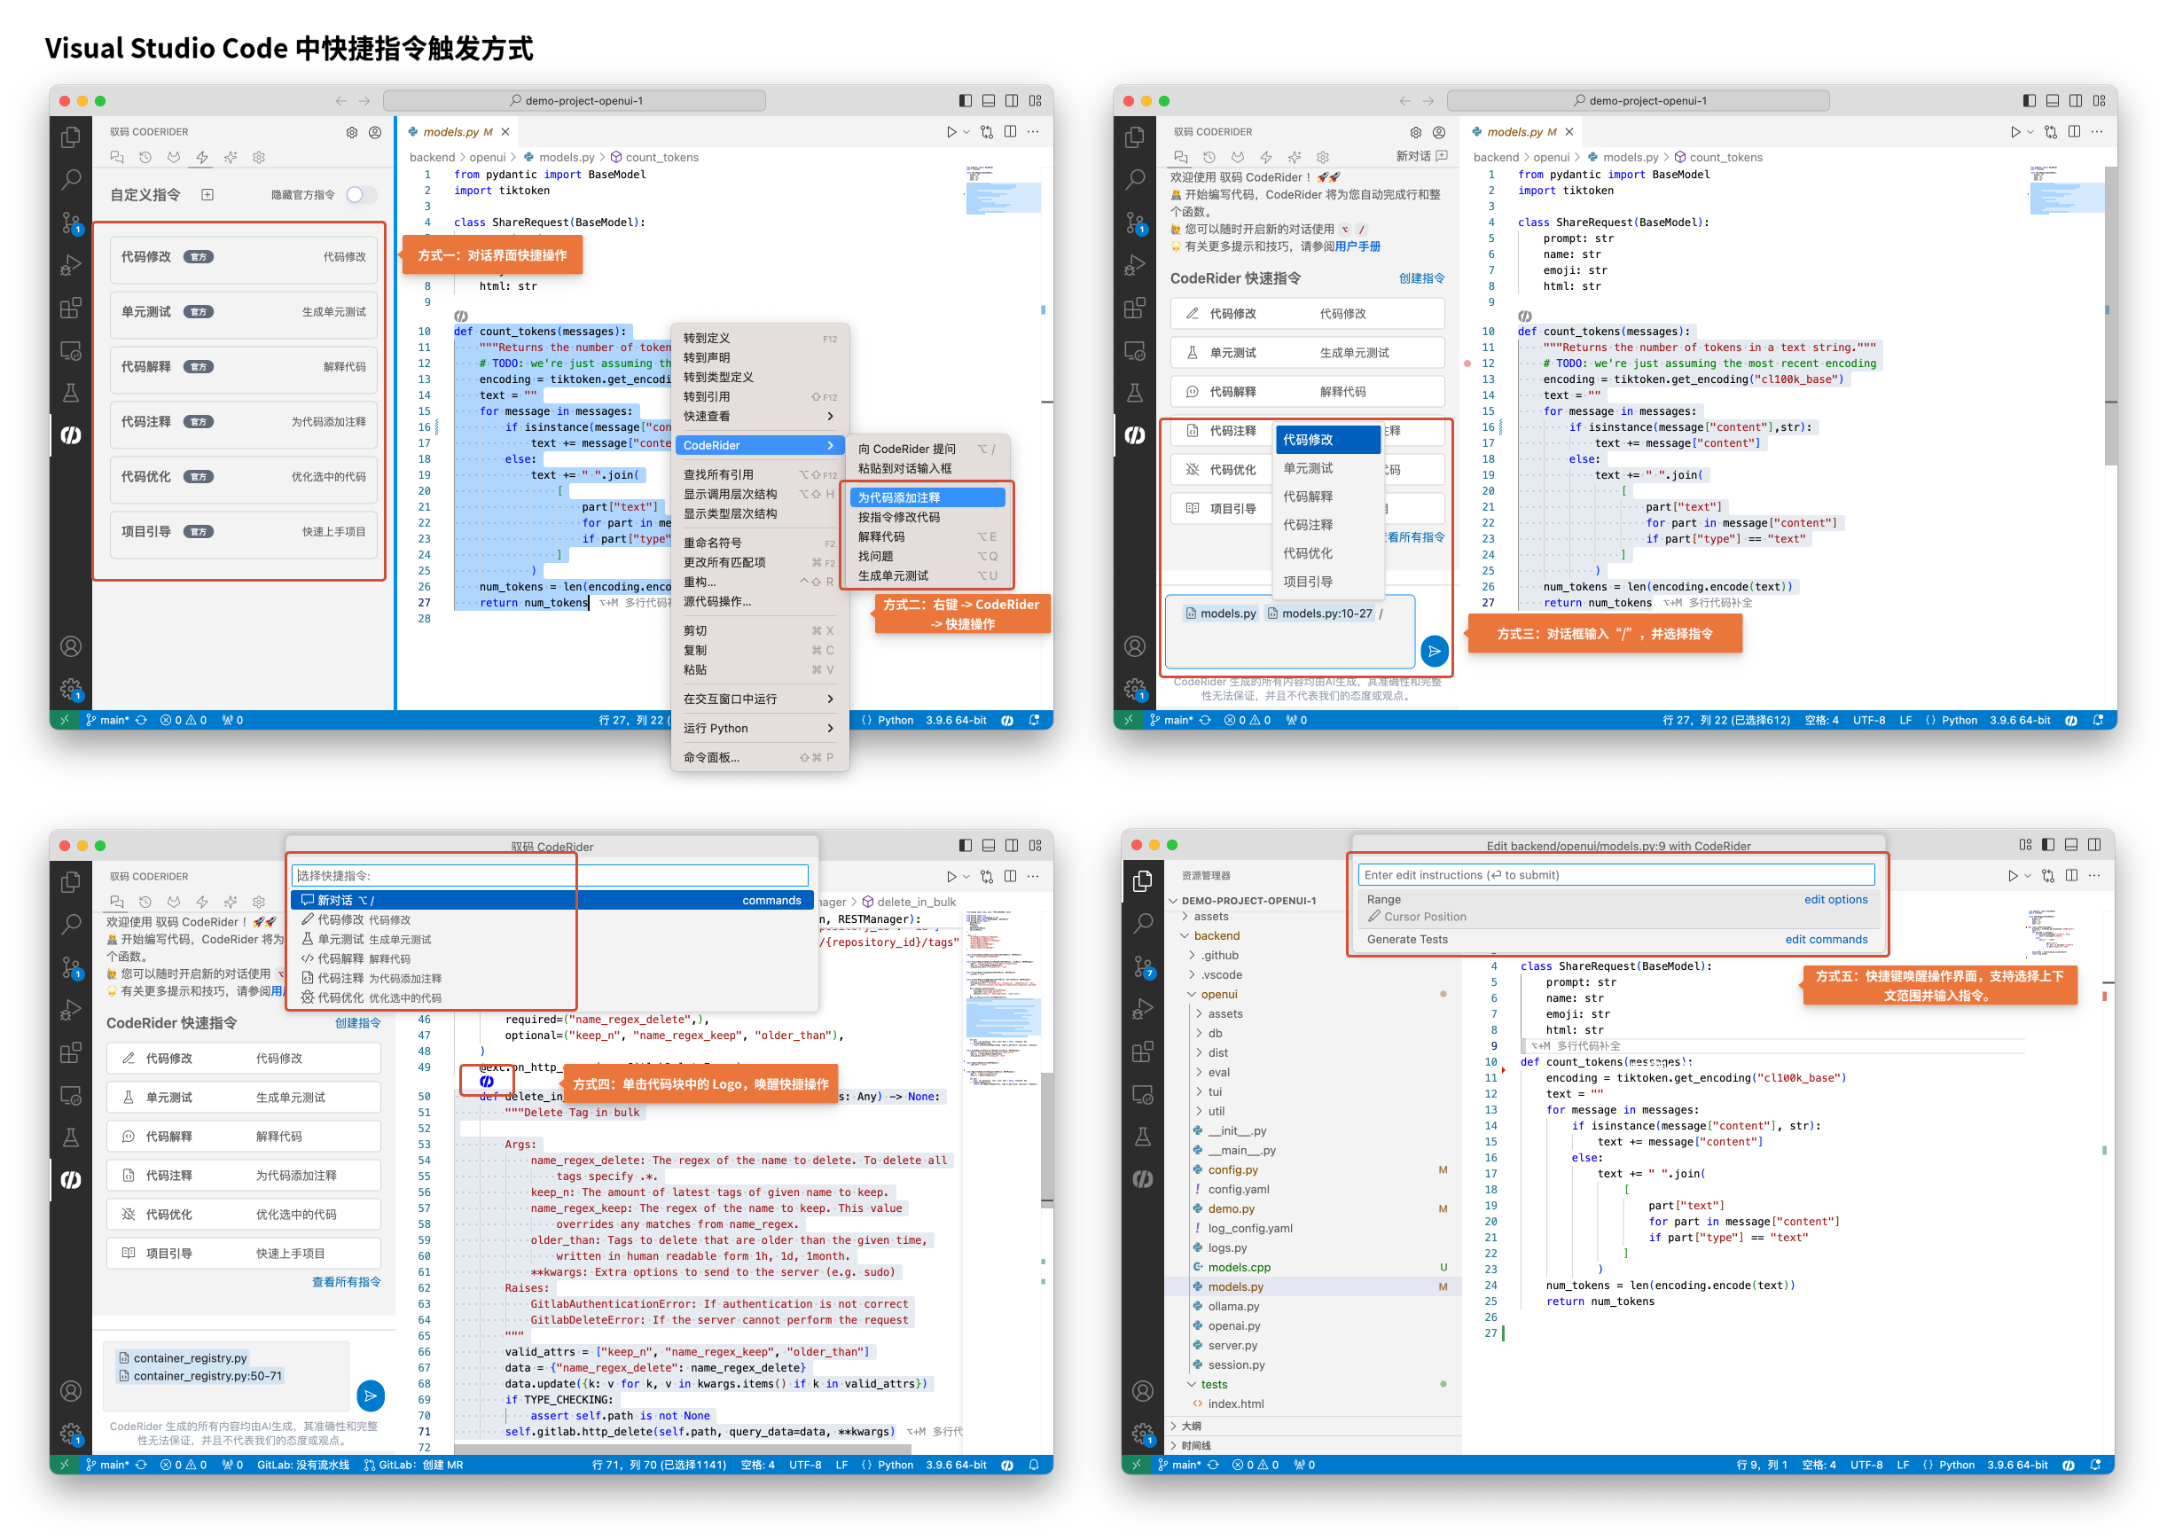Toggle primary side bar in 驭码 CodeRider titled window

coord(966,845)
